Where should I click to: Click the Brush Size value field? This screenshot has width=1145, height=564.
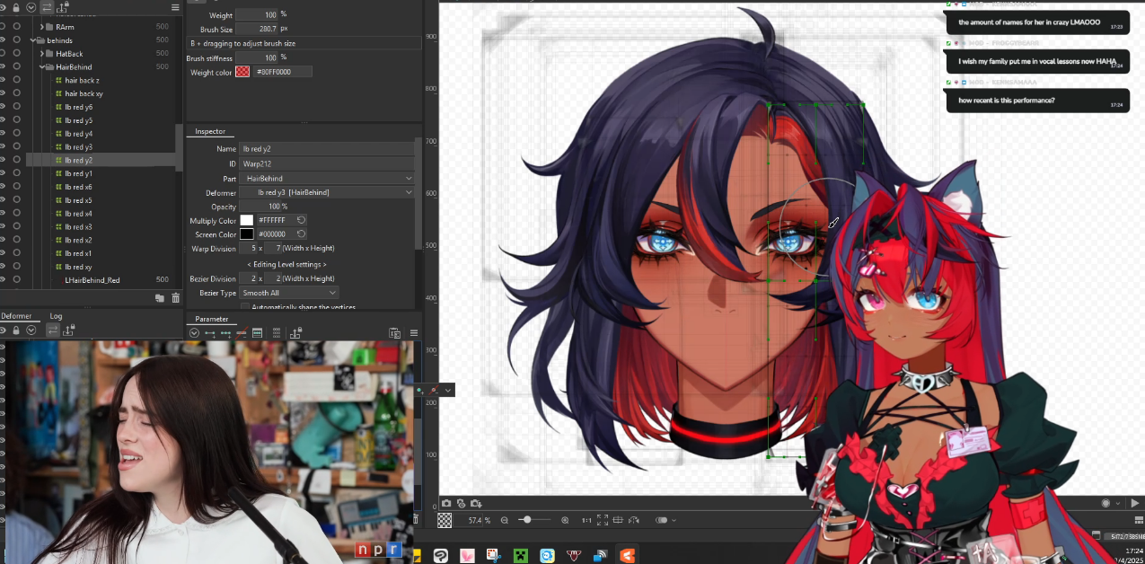(257, 29)
